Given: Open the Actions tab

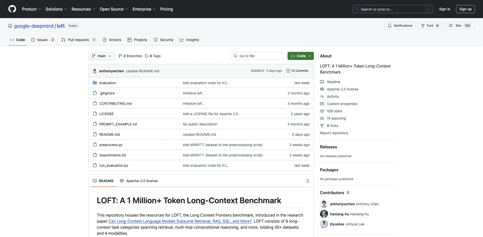Looking at the screenshot, I should pyautogui.click(x=112, y=40).
